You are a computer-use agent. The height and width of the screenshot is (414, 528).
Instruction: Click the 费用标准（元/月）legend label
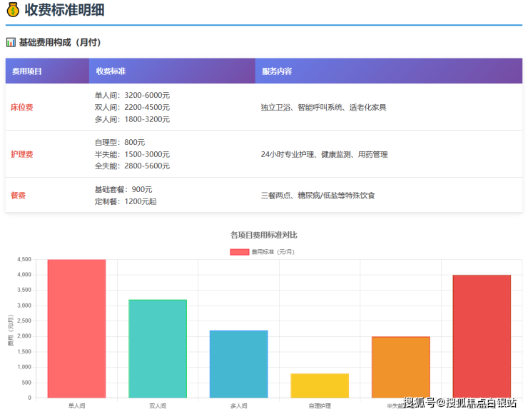tap(273, 251)
